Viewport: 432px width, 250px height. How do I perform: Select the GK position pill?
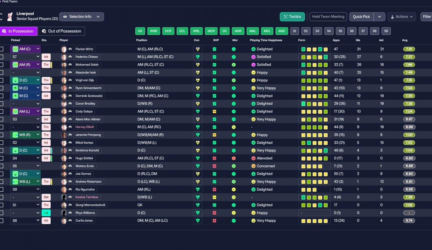(x=140, y=31)
